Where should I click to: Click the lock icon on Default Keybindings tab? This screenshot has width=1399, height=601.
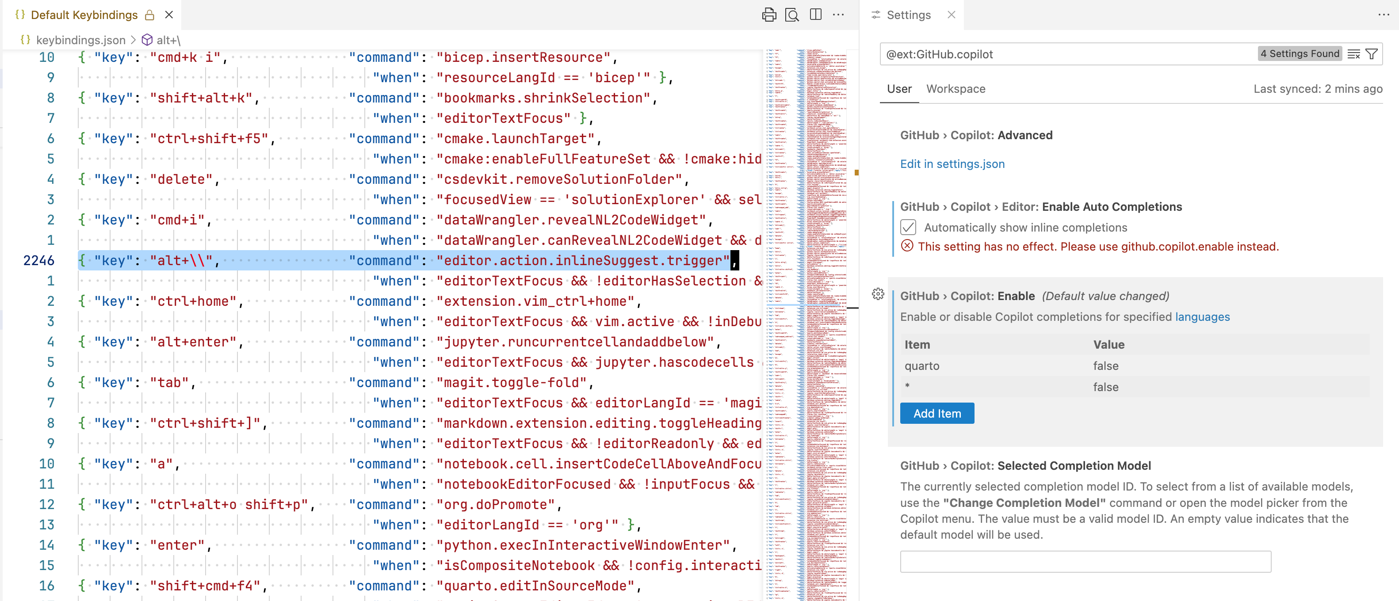point(150,15)
